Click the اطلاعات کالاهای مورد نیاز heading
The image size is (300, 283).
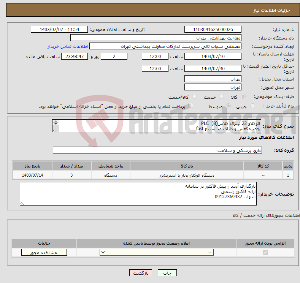(x=266, y=138)
